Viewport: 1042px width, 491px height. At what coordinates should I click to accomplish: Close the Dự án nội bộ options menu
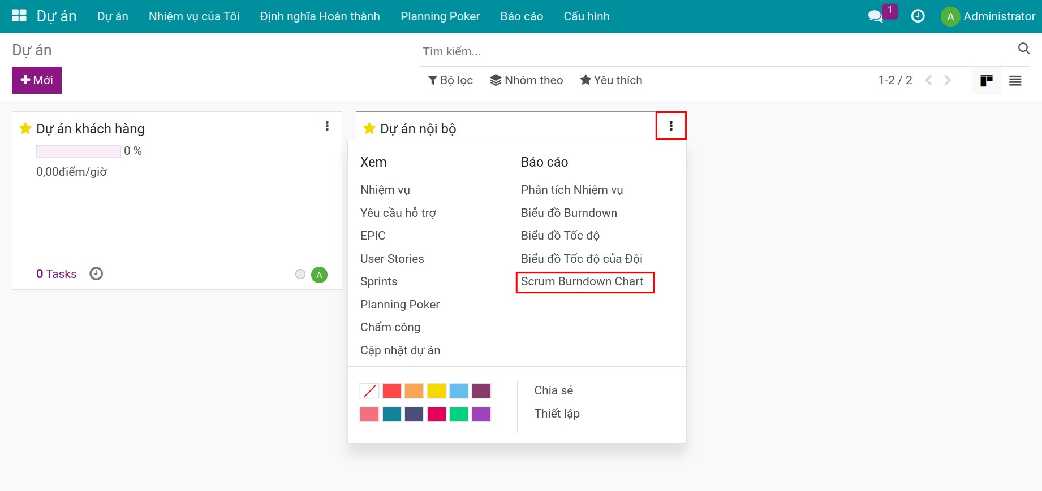click(671, 126)
